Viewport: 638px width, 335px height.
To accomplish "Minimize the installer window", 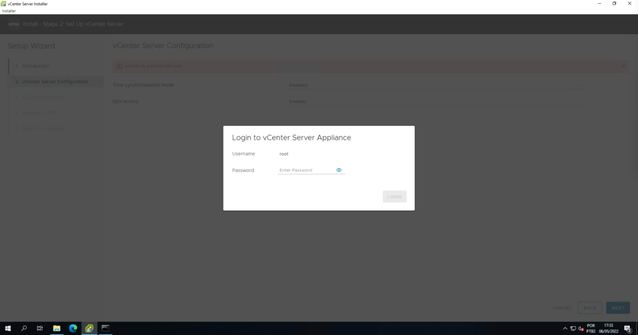I will pos(599,4).
